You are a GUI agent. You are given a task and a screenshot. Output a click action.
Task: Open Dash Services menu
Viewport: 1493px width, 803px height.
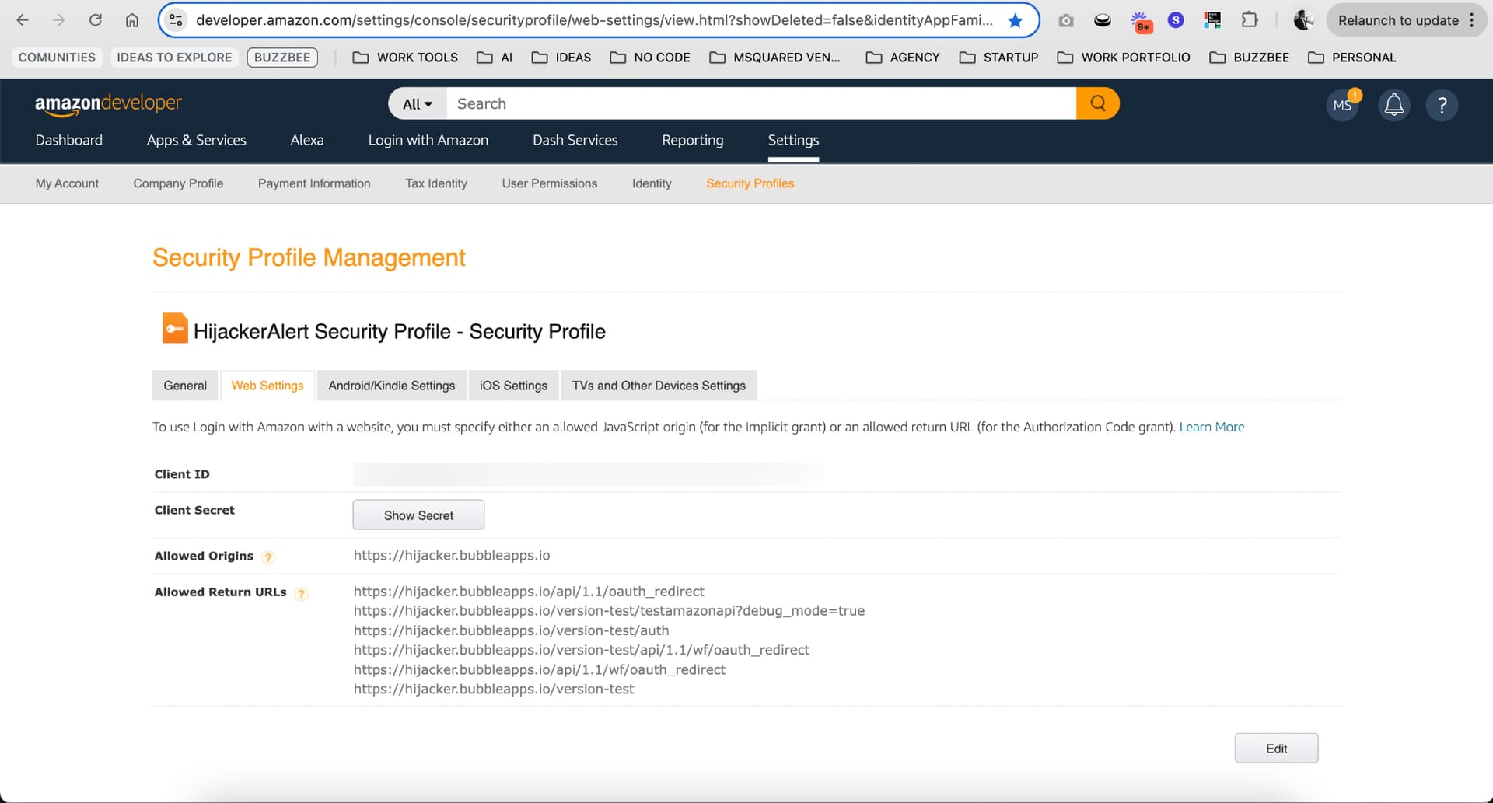click(575, 140)
